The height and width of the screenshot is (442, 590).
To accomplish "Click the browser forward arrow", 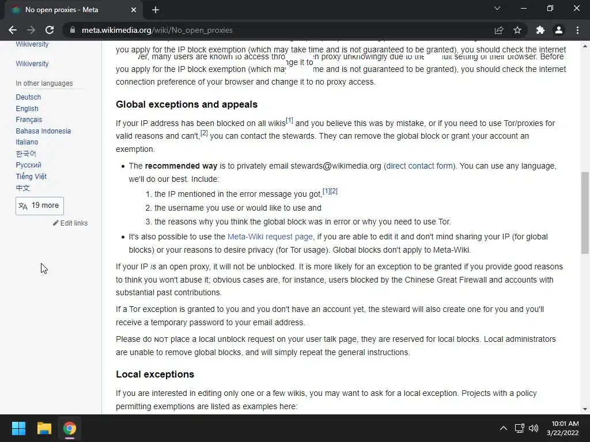I will point(31,30).
